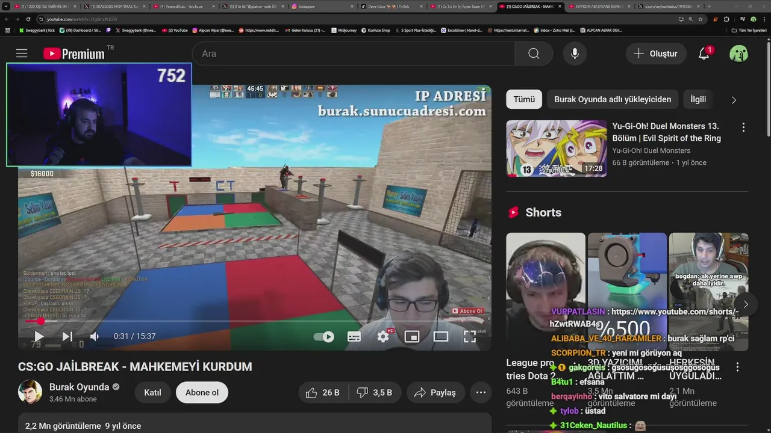Select the İlgili filter chip

[x=698, y=99]
